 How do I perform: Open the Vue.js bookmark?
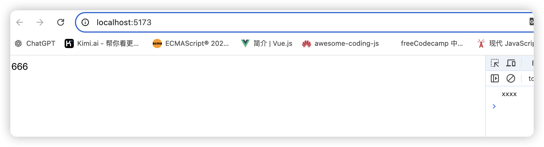click(x=267, y=43)
